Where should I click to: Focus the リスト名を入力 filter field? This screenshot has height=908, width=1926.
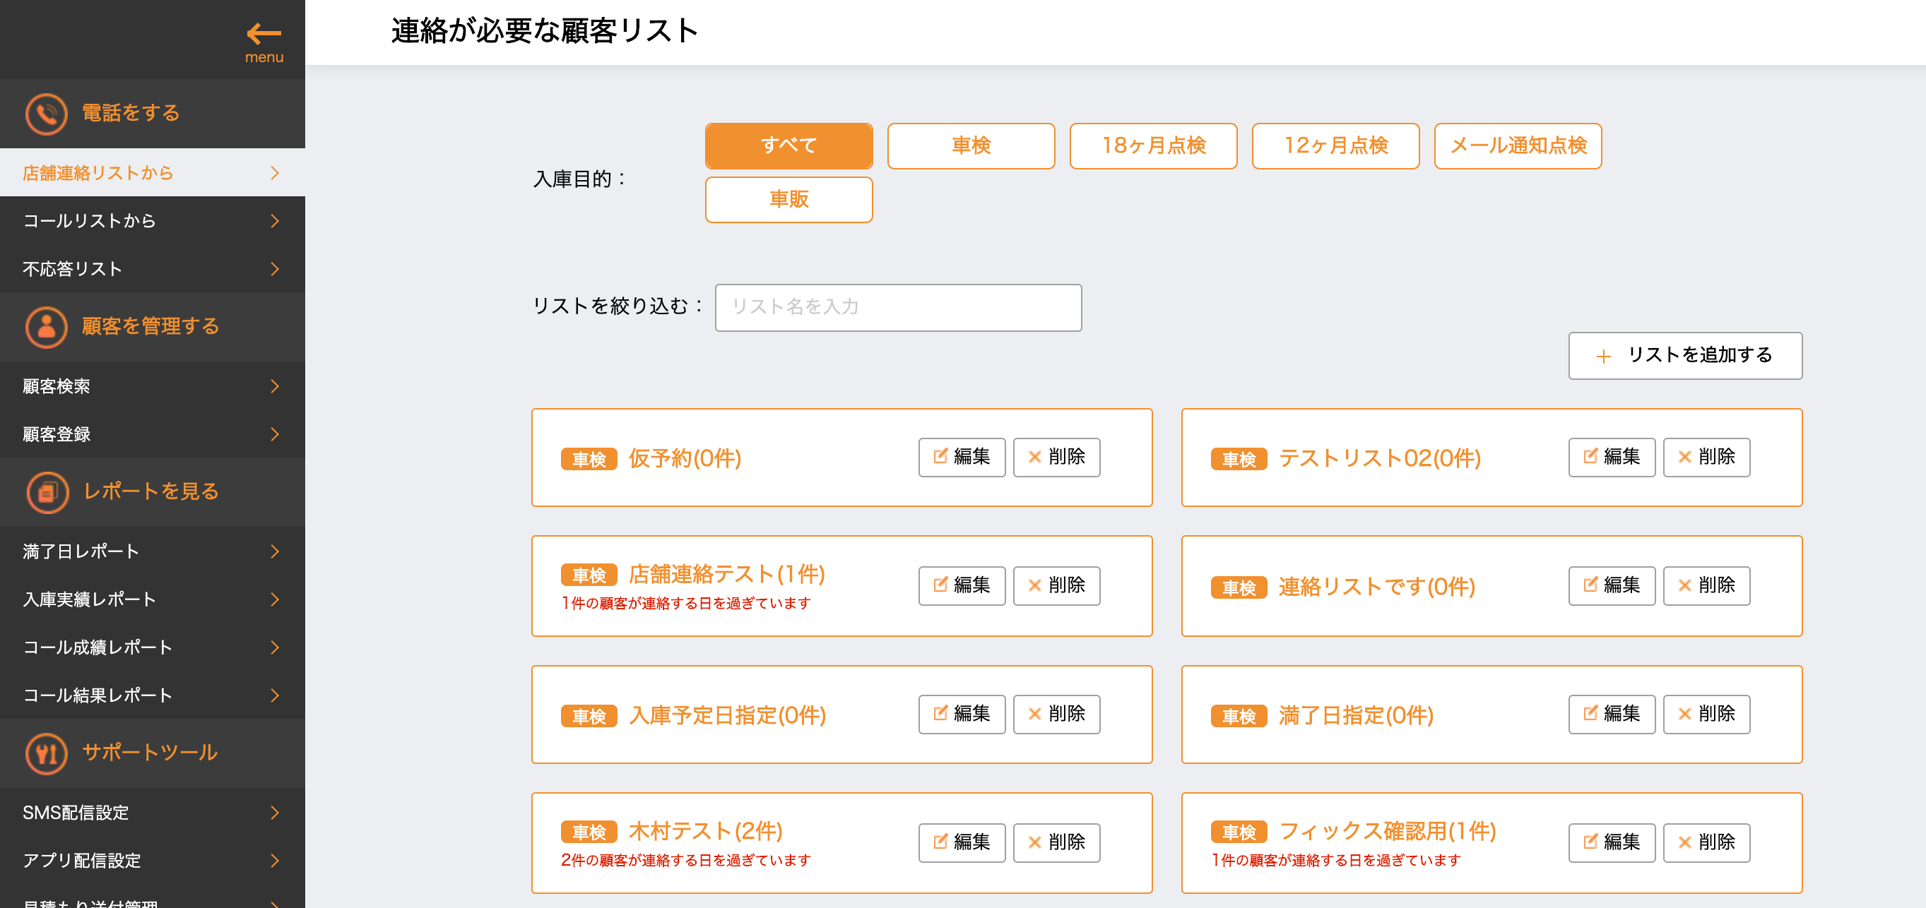pos(898,307)
